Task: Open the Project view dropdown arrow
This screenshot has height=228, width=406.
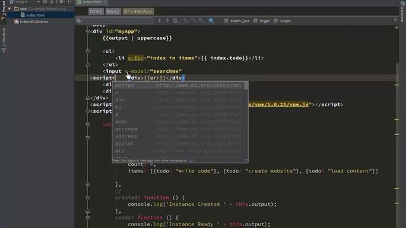Action: [38, 2]
